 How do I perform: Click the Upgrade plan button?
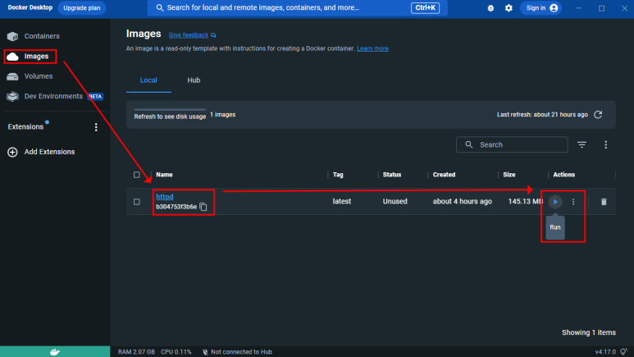[82, 8]
